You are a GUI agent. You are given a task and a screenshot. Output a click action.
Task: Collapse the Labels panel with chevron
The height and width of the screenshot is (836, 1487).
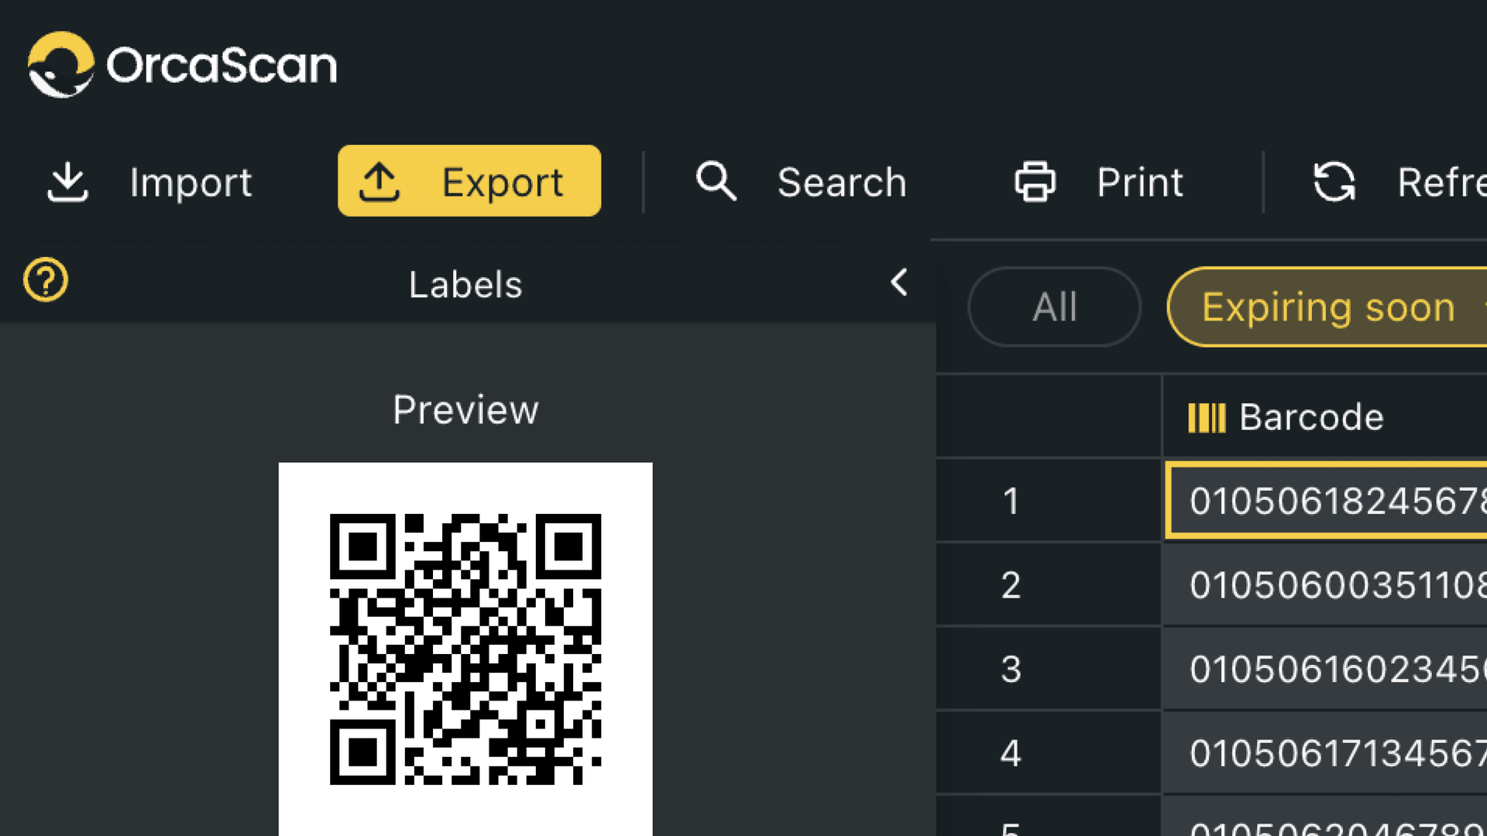click(x=899, y=283)
